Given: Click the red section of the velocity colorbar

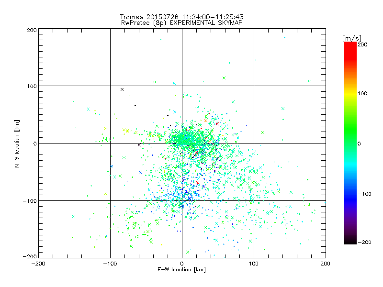Looking at the screenshot, I should (x=350, y=50).
